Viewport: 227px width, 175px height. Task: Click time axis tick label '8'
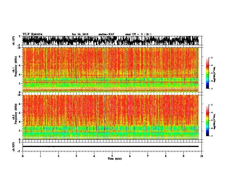point(166,156)
